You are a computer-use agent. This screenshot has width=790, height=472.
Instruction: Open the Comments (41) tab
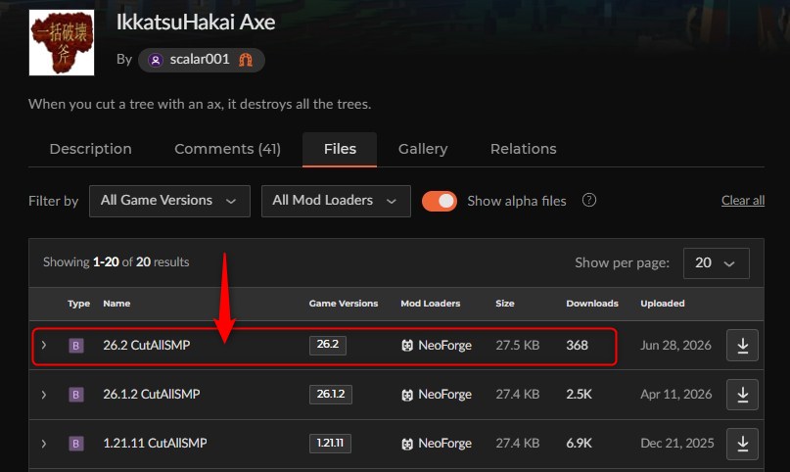coord(227,149)
